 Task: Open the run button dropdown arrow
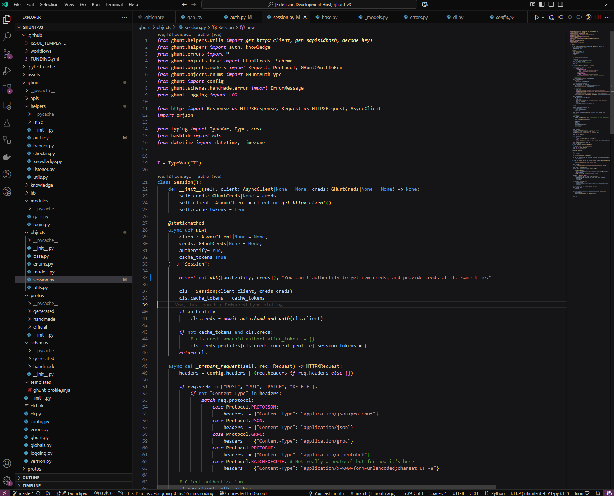pyautogui.click(x=543, y=17)
